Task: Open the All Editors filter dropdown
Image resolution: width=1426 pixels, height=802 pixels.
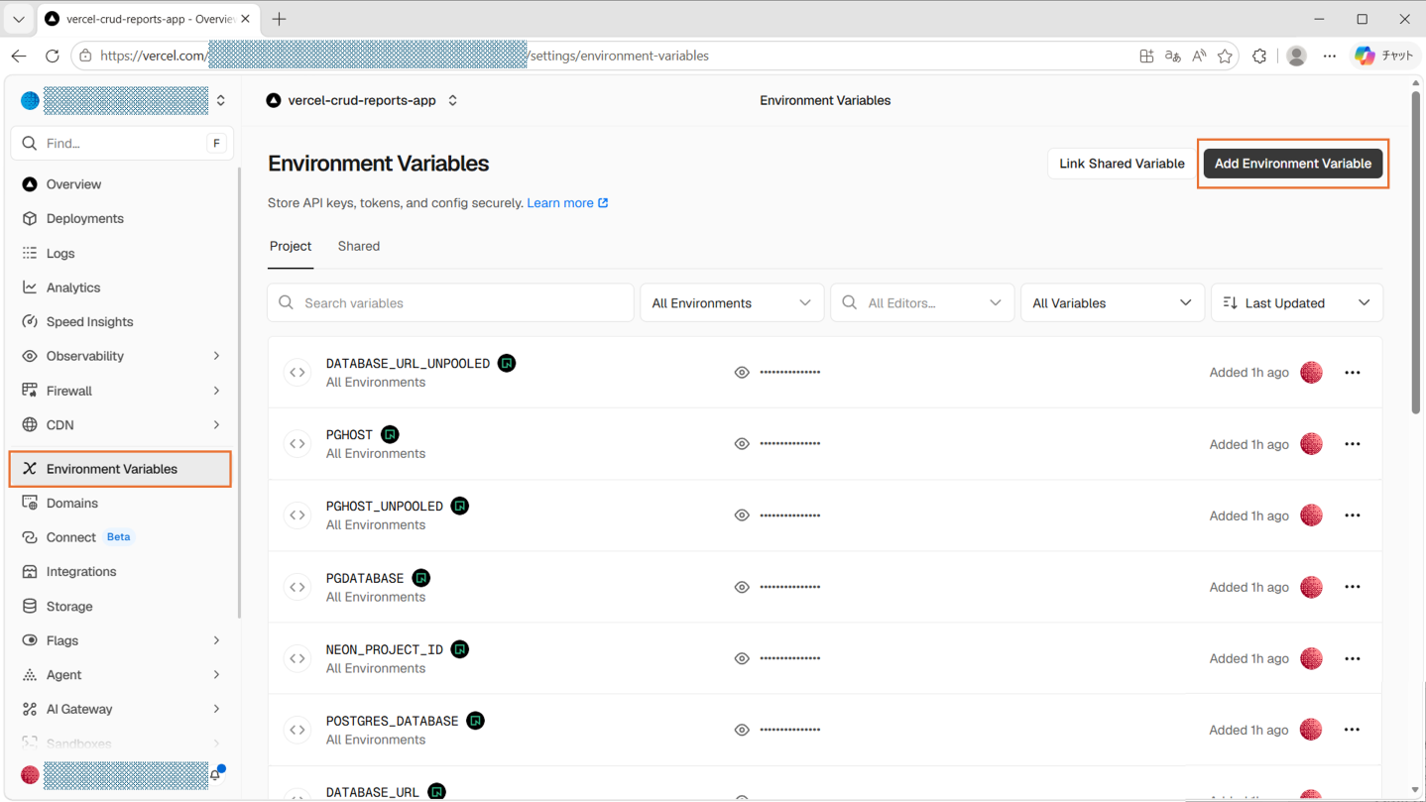Action: tap(922, 303)
